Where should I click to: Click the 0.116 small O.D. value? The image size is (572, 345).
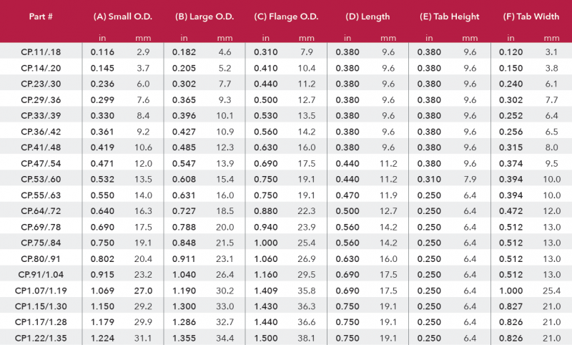103,52
